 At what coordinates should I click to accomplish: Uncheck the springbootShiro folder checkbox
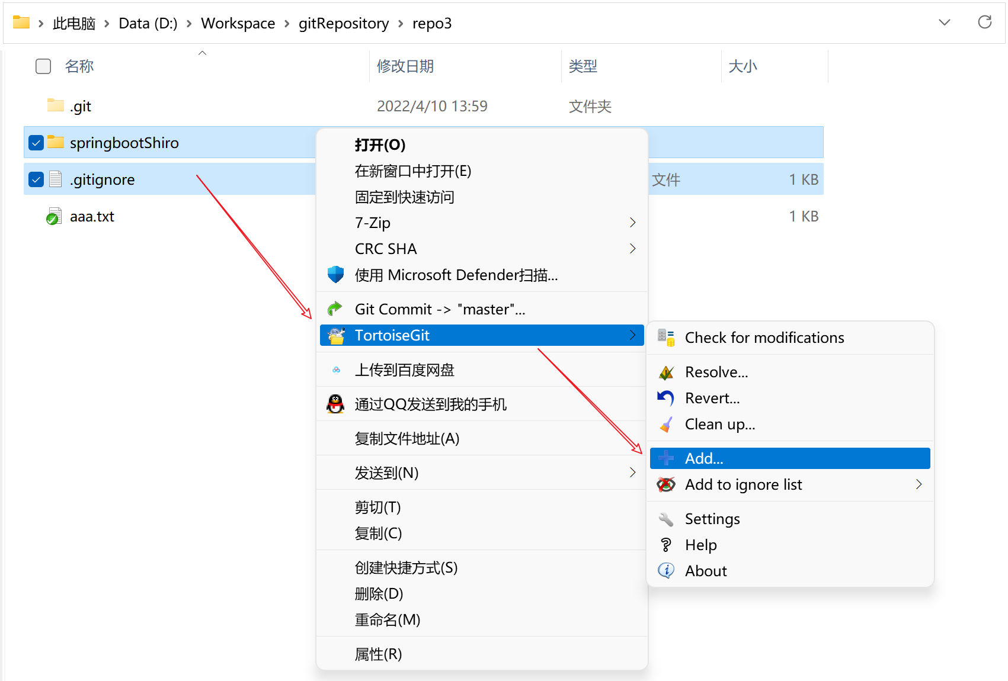pyautogui.click(x=36, y=143)
